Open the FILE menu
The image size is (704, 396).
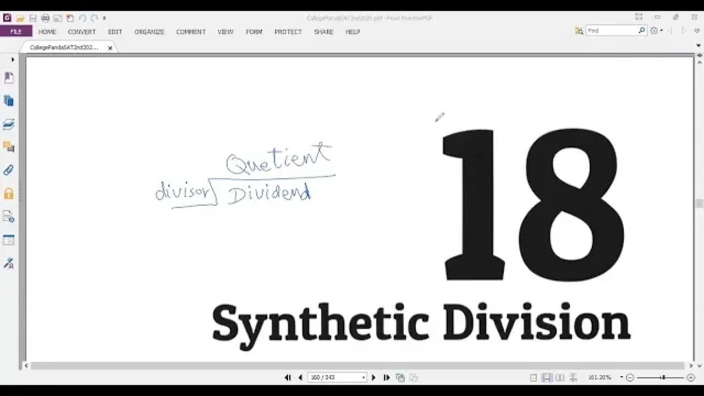pyautogui.click(x=16, y=31)
